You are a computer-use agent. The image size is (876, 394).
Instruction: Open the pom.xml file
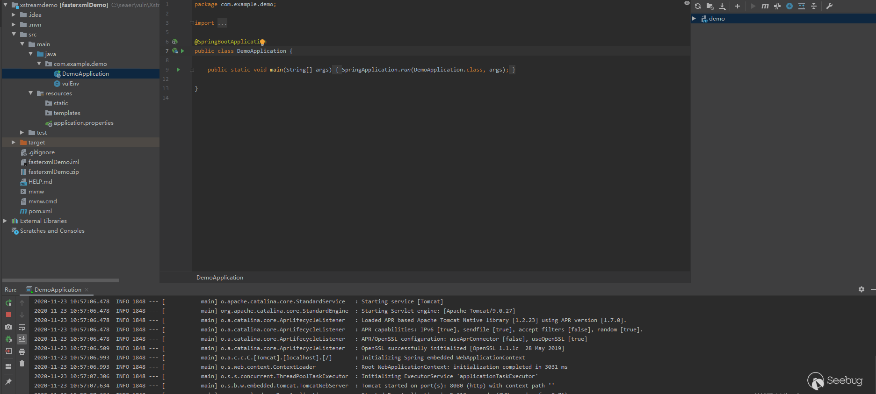[40, 211]
